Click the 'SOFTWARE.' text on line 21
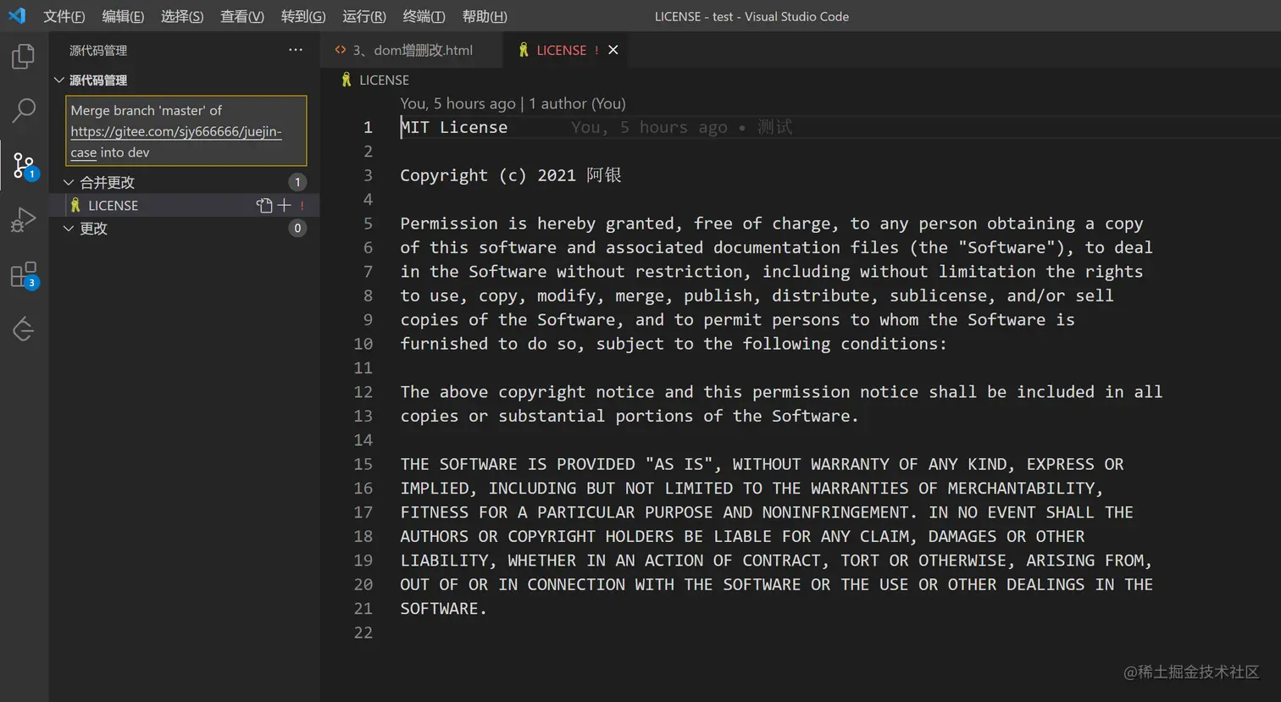The width and height of the screenshot is (1281, 702). (x=443, y=608)
